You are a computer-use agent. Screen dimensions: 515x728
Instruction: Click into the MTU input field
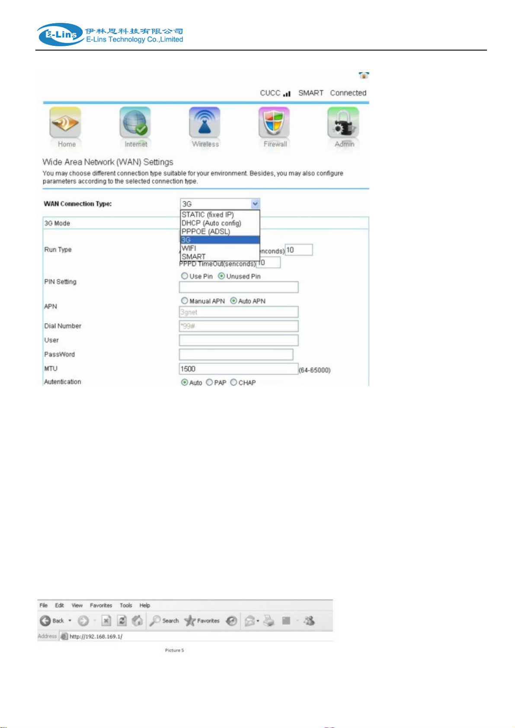pos(238,369)
